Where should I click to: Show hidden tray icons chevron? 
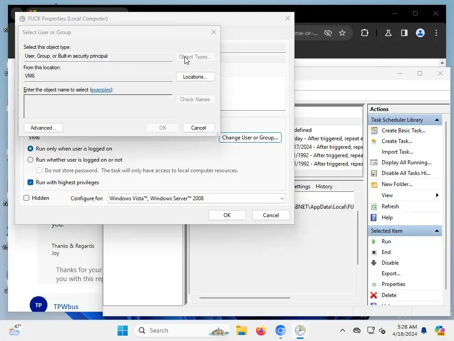[x=343, y=330]
